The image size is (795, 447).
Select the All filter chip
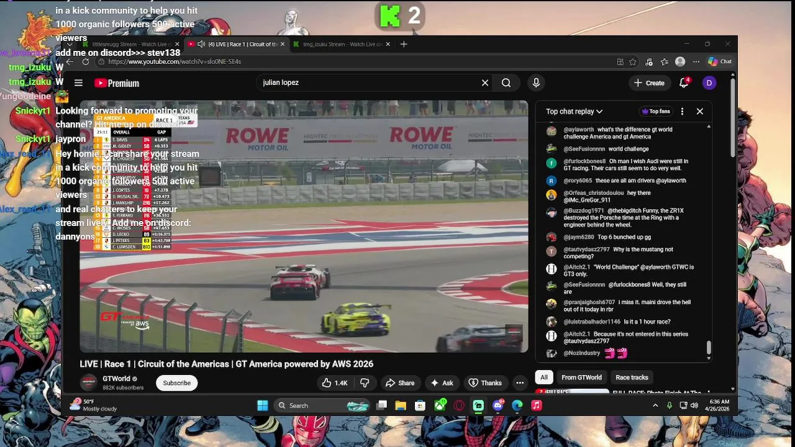543,377
